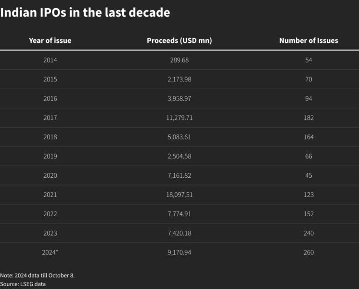Click the 2016 year cell
Image resolution: width=359 pixels, height=289 pixels.
(50, 99)
